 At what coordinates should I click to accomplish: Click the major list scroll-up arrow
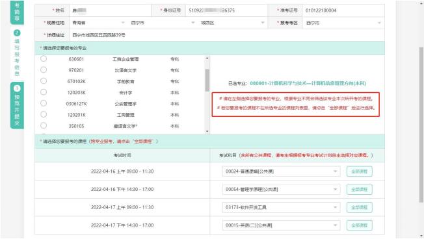(207, 58)
